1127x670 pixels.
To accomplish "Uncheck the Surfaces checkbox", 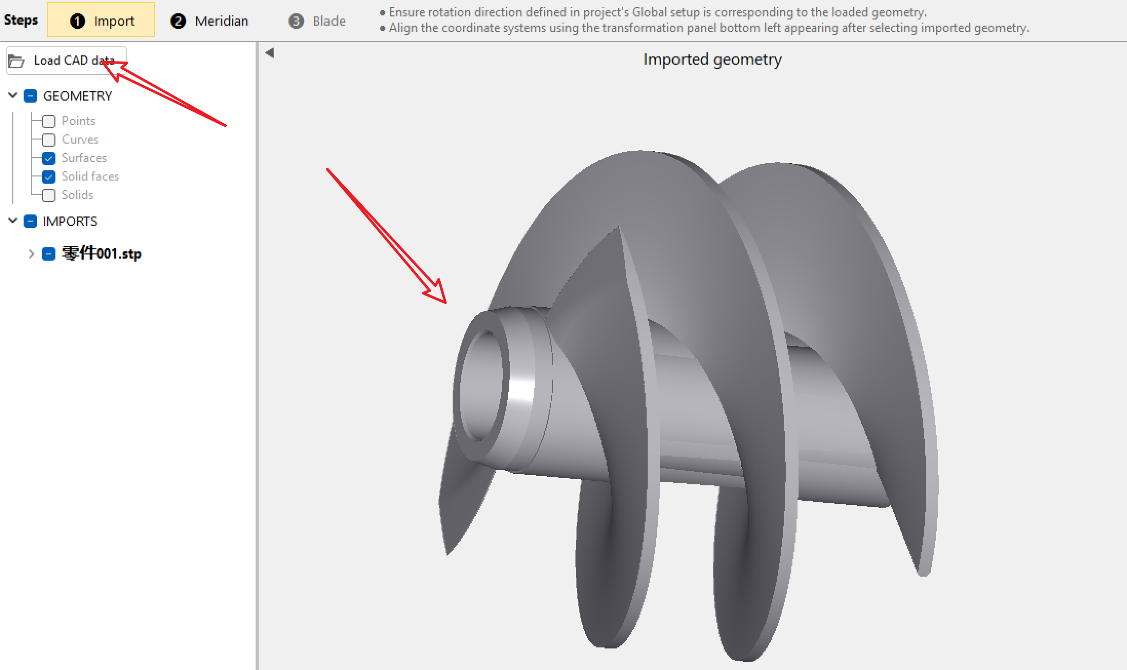I will coord(49,159).
